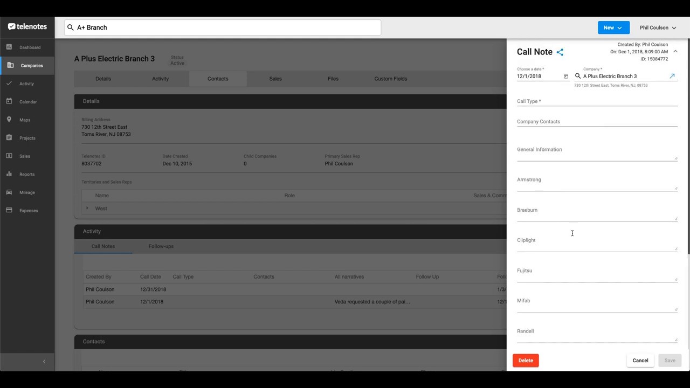Open the Call Type dropdown

click(597, 101)
